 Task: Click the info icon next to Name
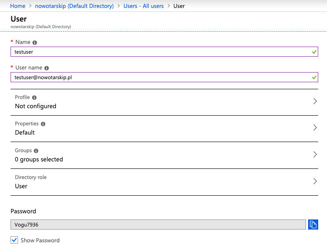point(35,43)
